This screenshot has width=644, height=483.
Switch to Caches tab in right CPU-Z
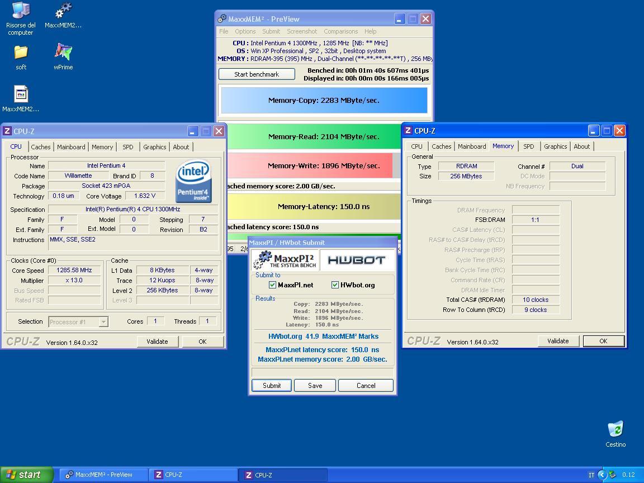[442, 146]
